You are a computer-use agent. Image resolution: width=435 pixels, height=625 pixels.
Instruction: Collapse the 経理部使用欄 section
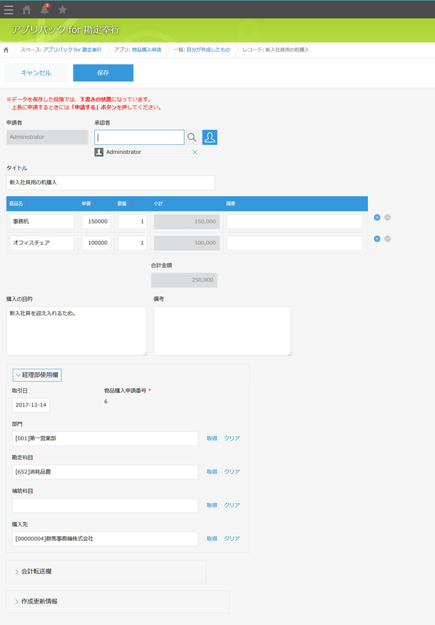click(37, 375)
